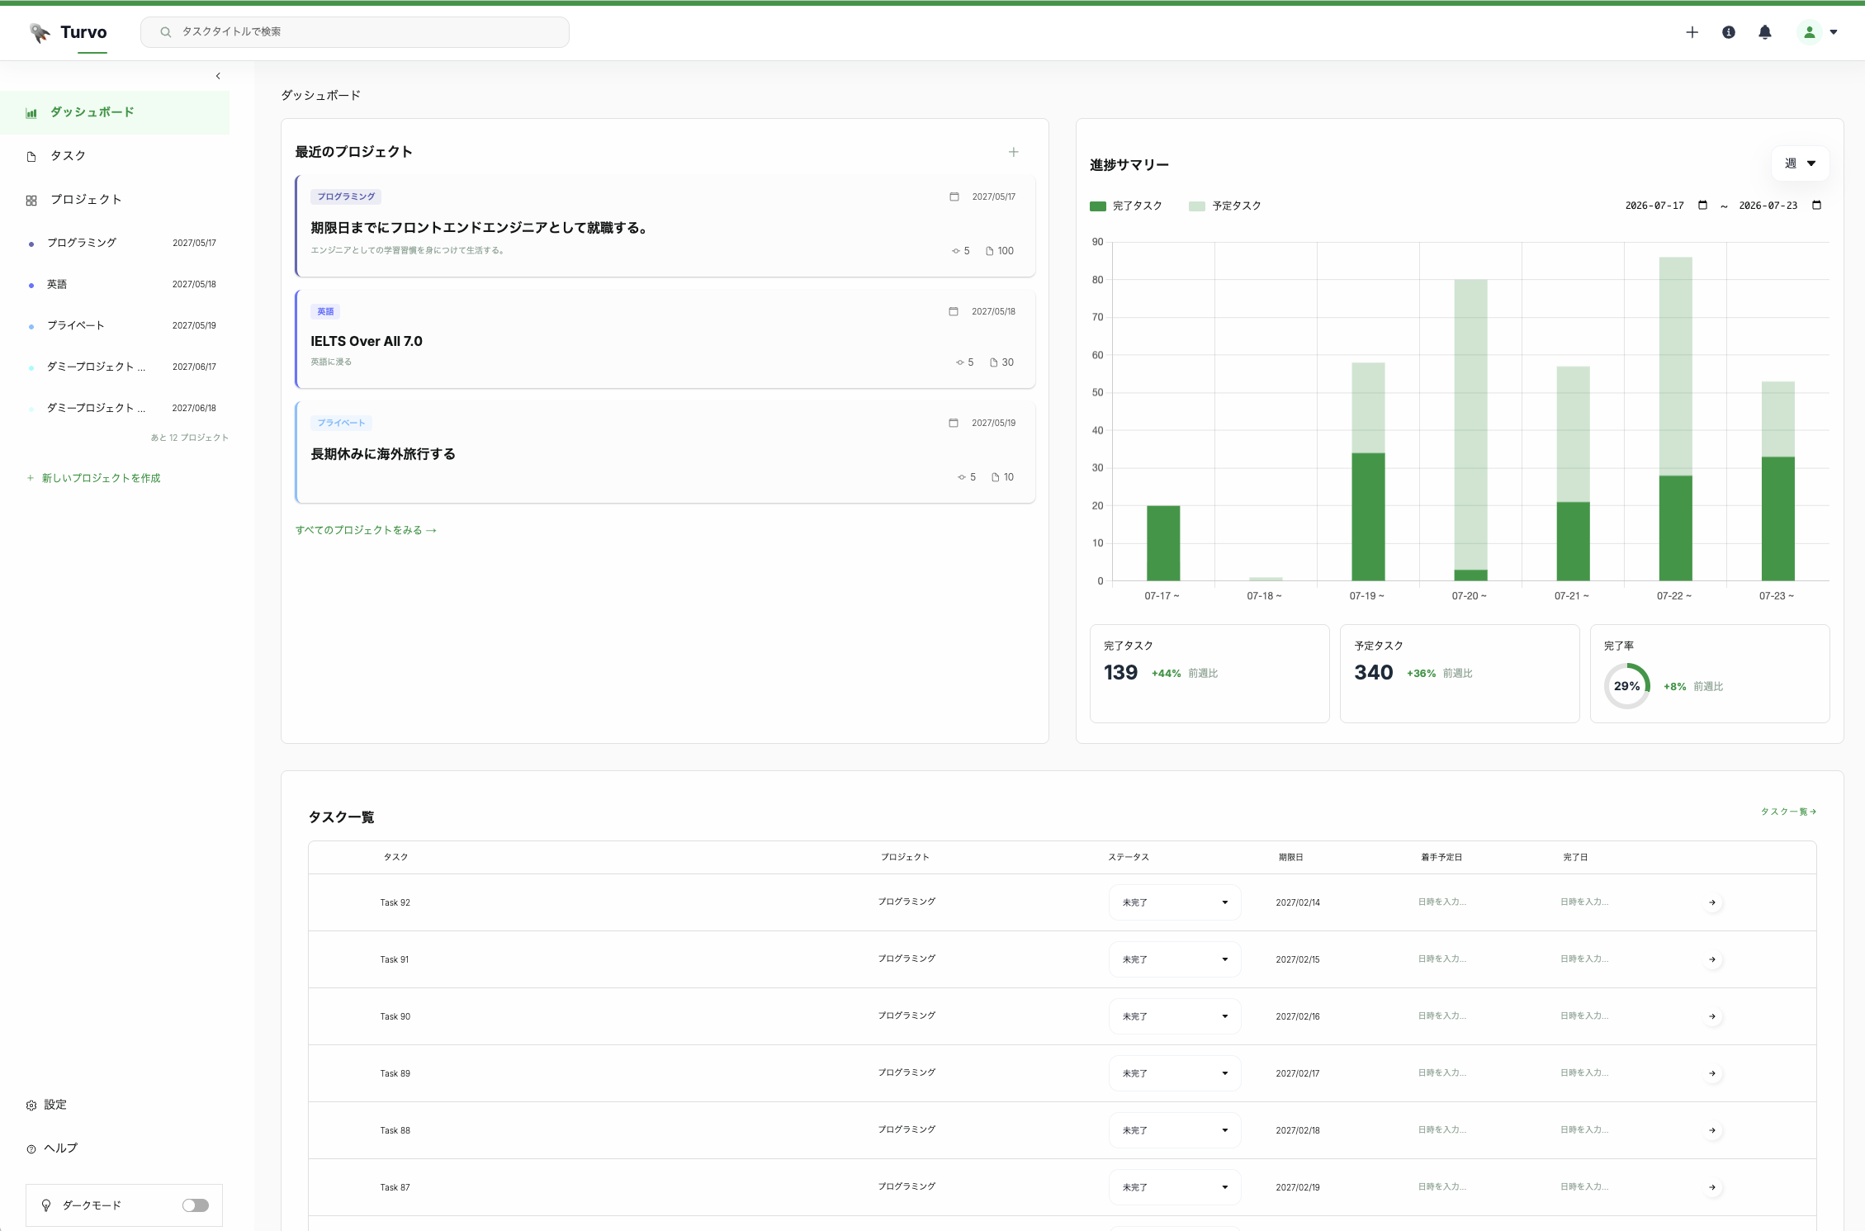
Task: Click the 29% completion rate ring
Action: pos(1626,686)
